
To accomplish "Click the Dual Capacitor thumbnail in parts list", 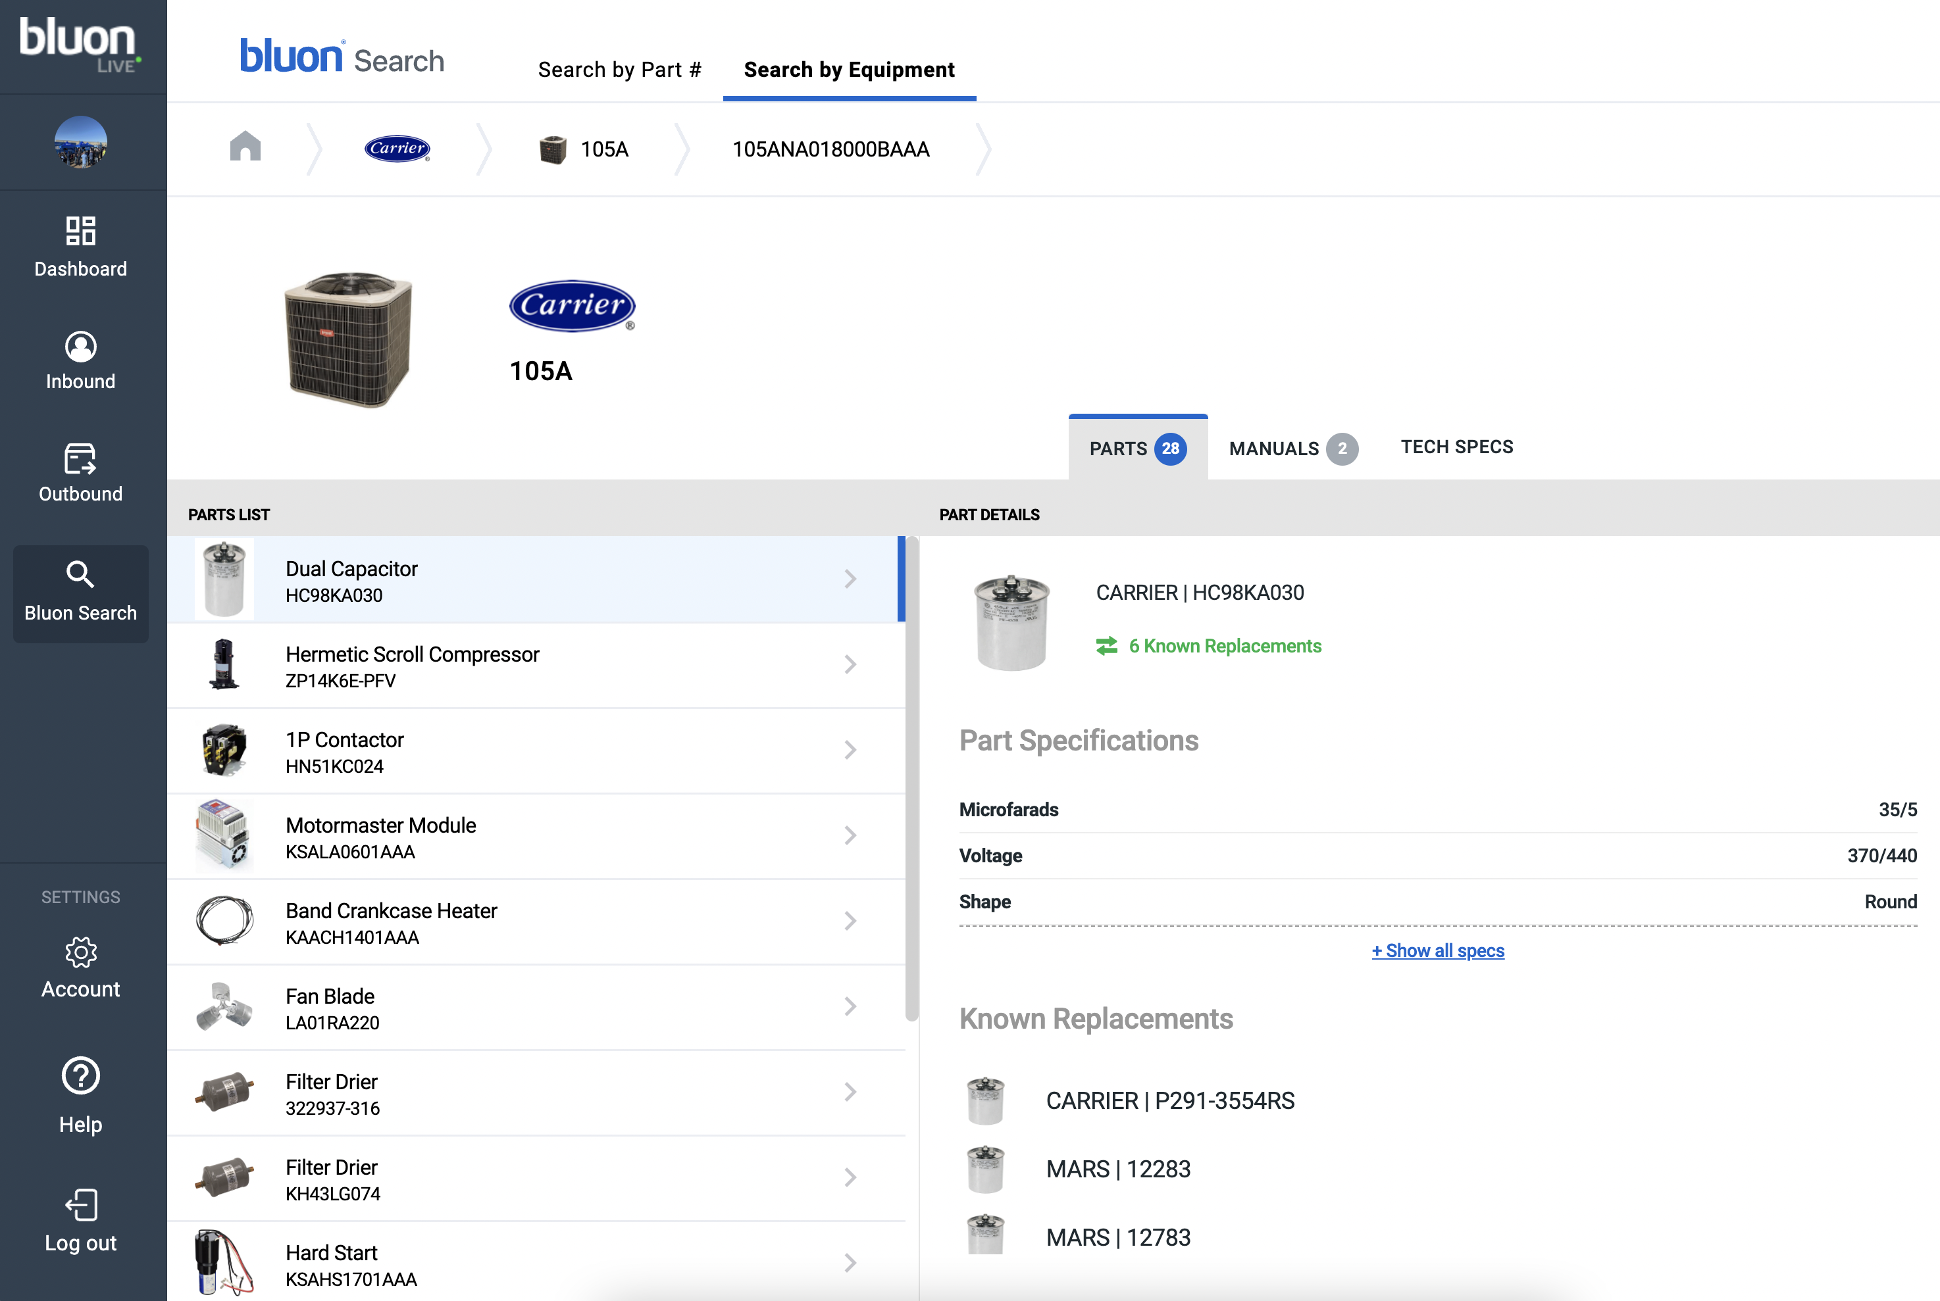I will point(224,579).
